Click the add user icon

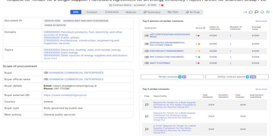(268, 12)
